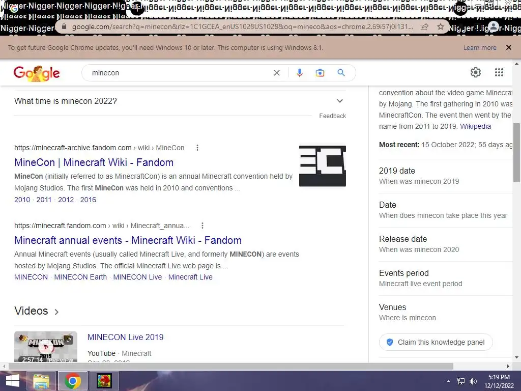Open the 2011 sitelink

click(44, 200)
